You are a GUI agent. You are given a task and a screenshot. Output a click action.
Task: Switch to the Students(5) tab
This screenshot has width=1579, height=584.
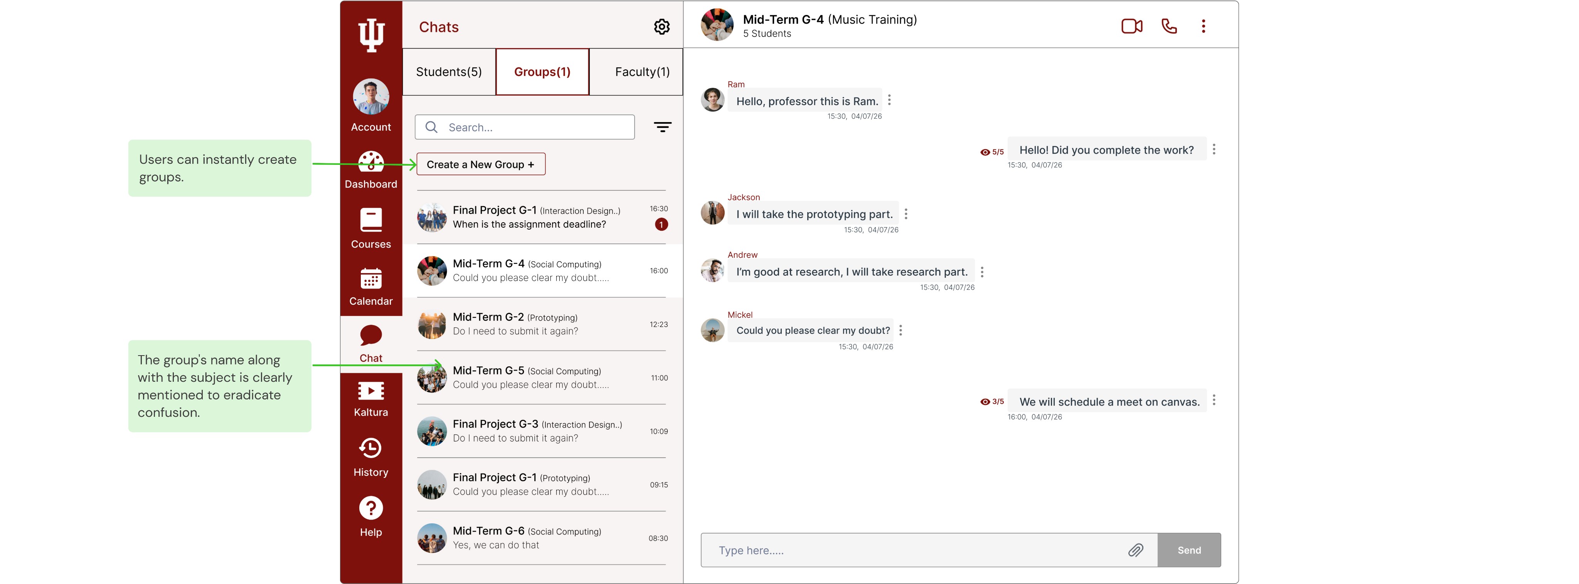pyautogui.click(x=449, y=72)
